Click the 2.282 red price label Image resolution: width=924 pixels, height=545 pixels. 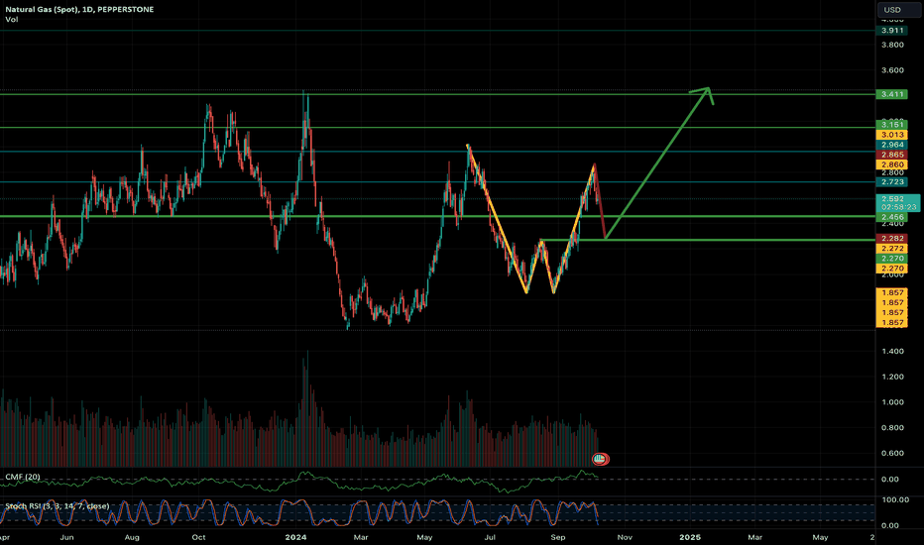892,239
